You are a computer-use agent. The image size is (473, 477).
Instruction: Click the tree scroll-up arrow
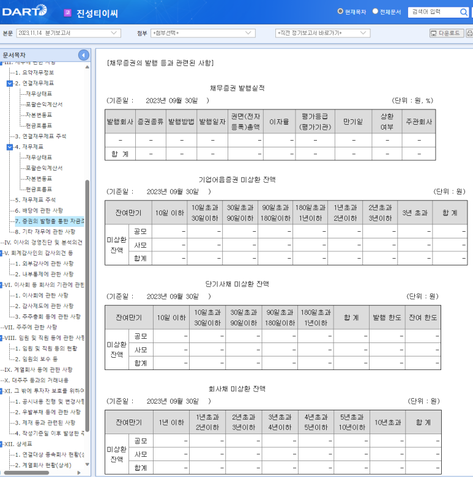click(x=88, y=67)
